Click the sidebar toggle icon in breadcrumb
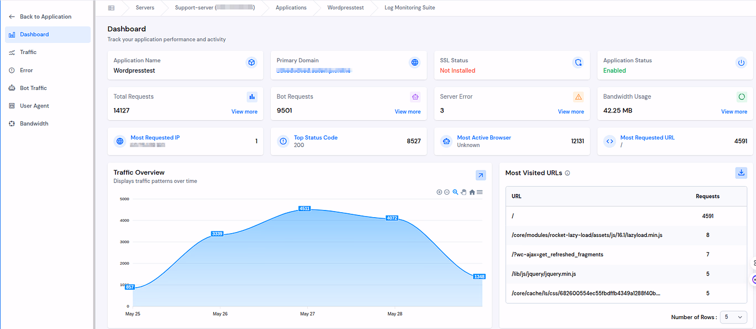The height and width of the screenshot is (329, 756). coord(111,8)
